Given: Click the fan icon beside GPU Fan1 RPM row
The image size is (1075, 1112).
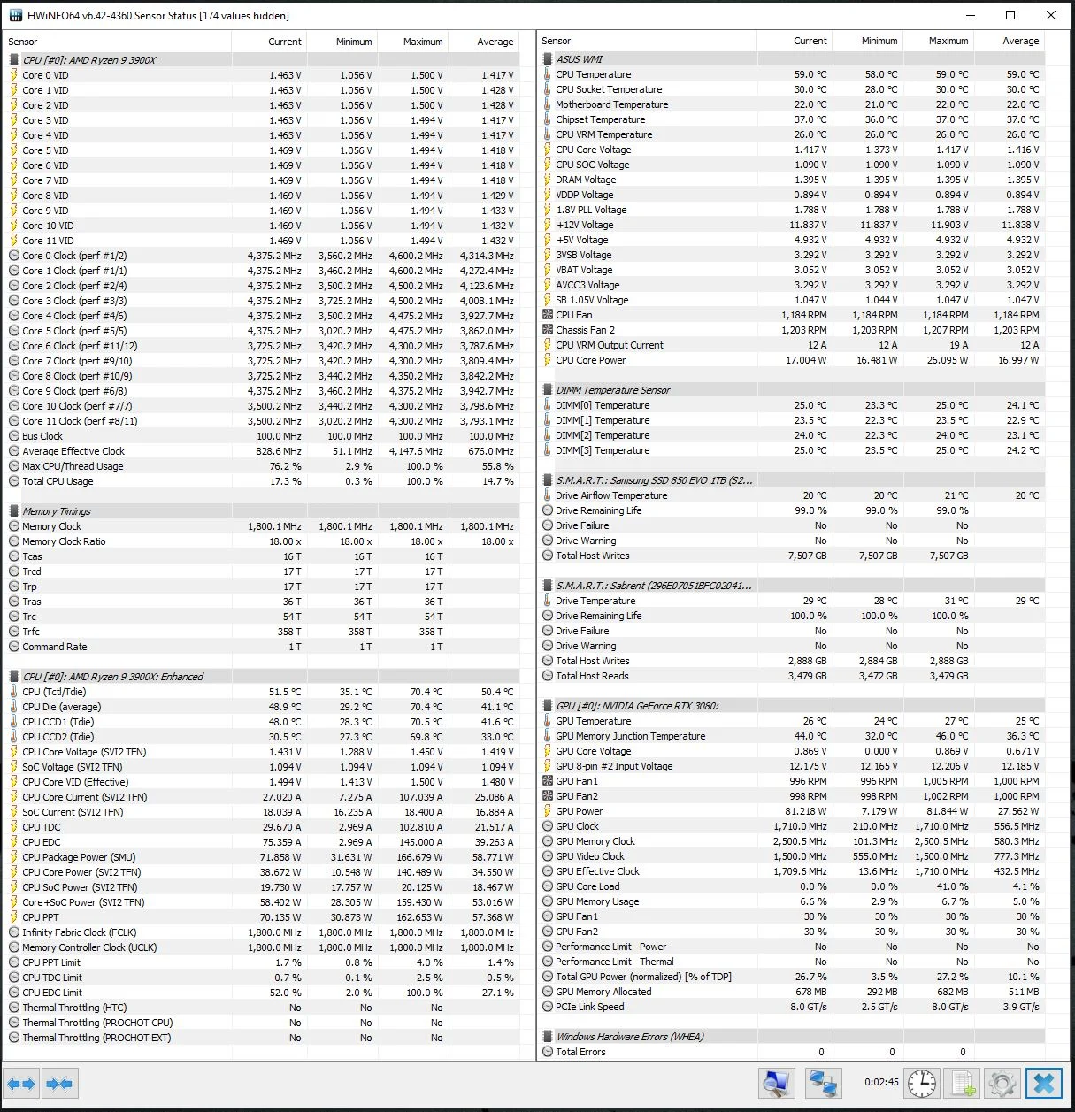Looking at the screenshot, I should [x=548, y=781].
